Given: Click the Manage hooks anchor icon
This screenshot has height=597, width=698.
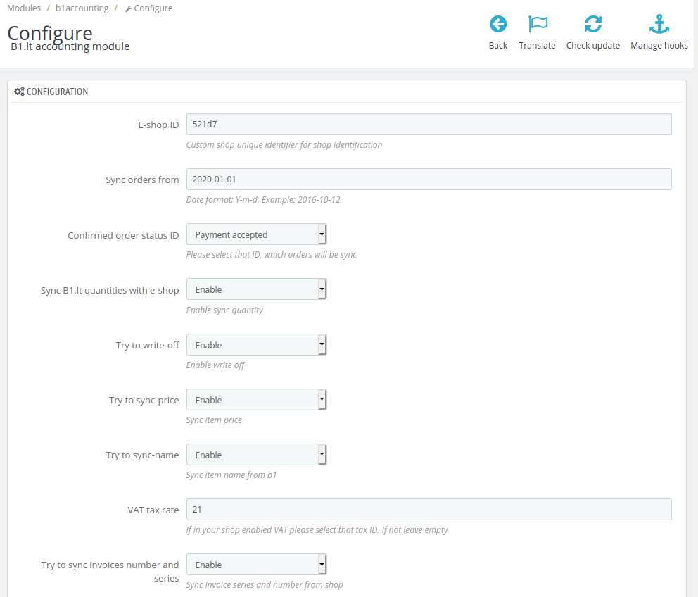Looking at the screenshot, I should (659, 25).
